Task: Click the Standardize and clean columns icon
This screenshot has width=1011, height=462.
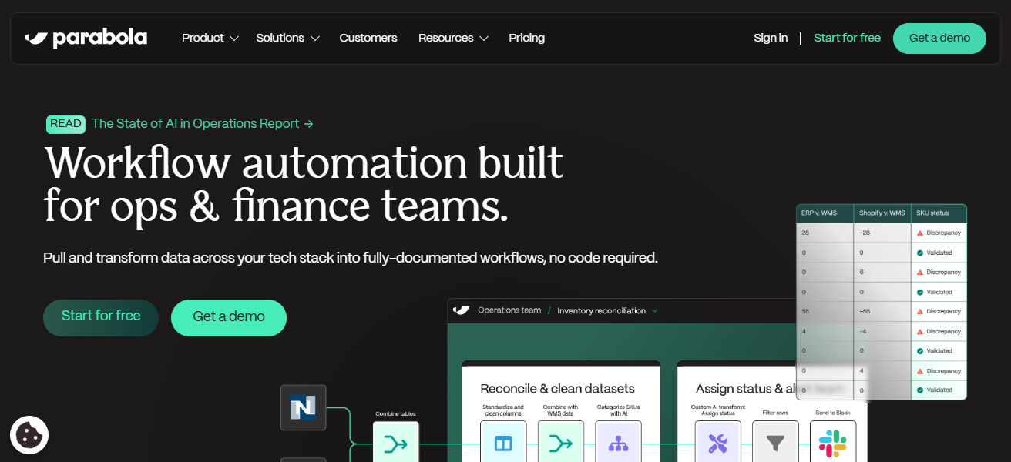Action: coord(503,443)
